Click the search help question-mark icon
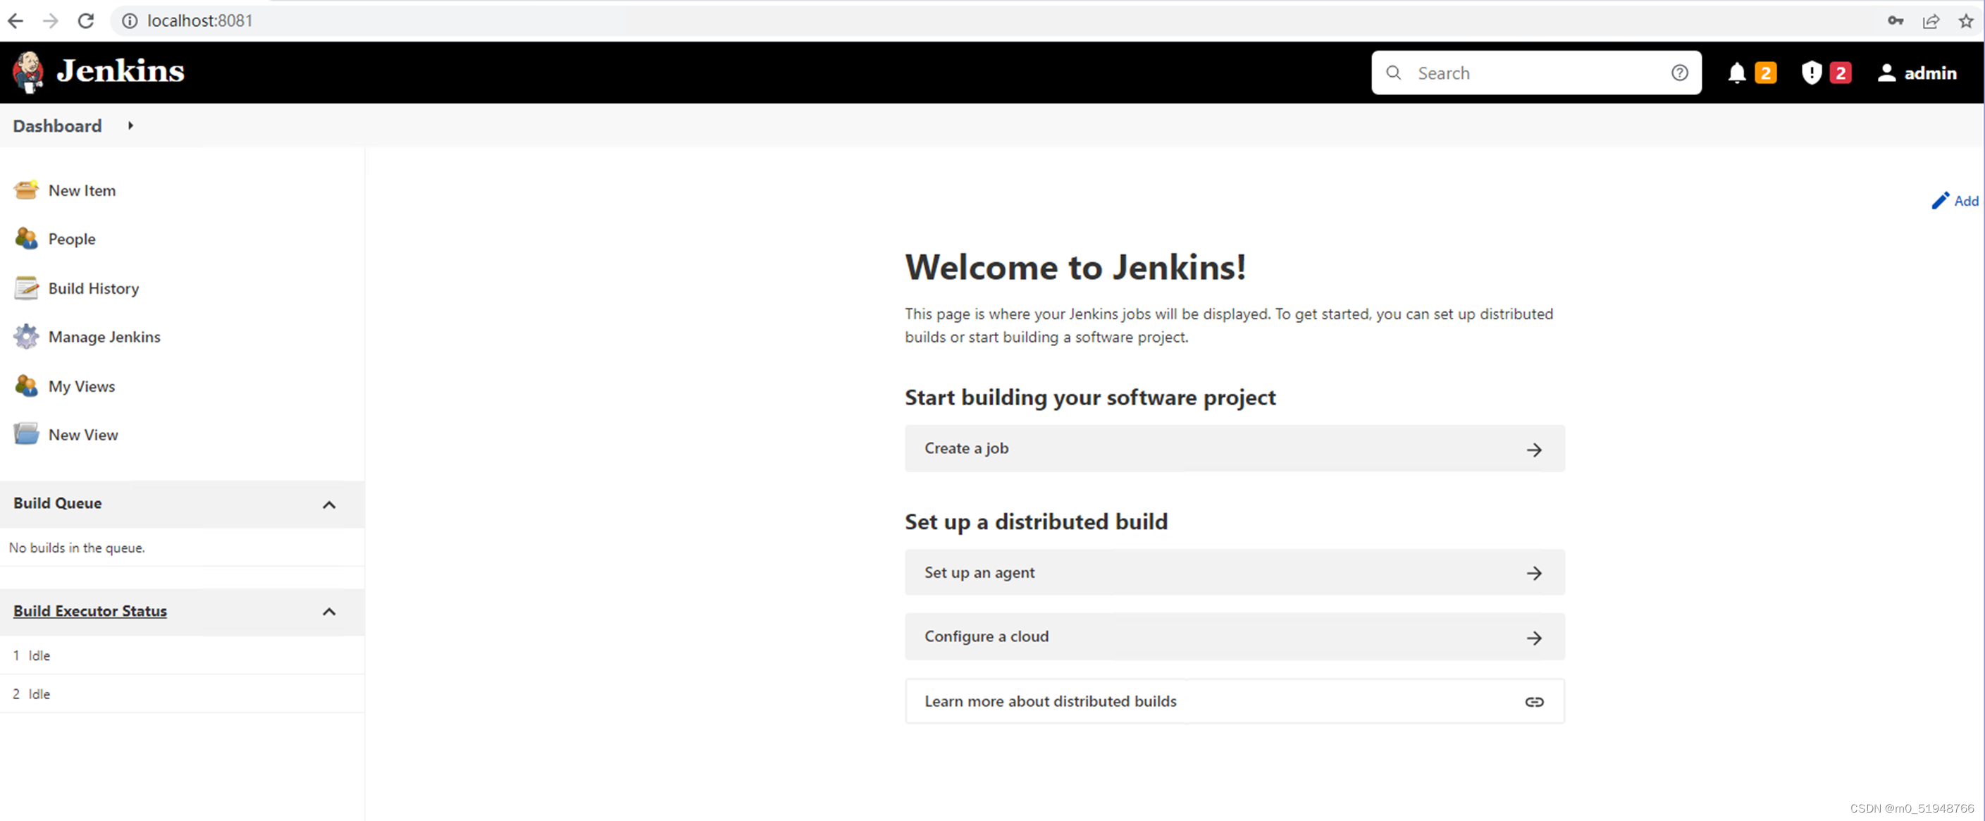The height and width of the screenshot is (821, 1985). (x=1680, y=73)
